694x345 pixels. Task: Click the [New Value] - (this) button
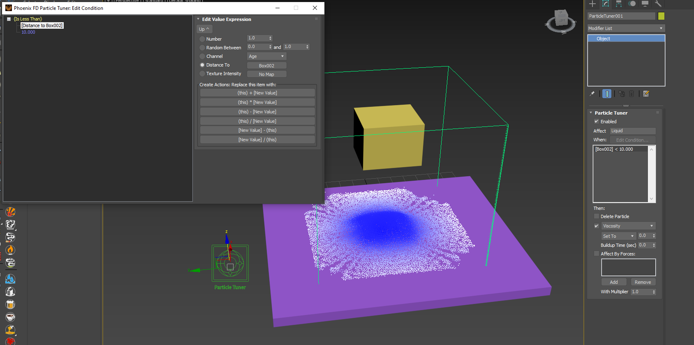click(x=257, y=130)
